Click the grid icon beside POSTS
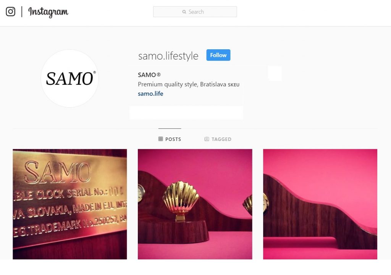Screen dimensions: 391x275 [x=161, y=139]
